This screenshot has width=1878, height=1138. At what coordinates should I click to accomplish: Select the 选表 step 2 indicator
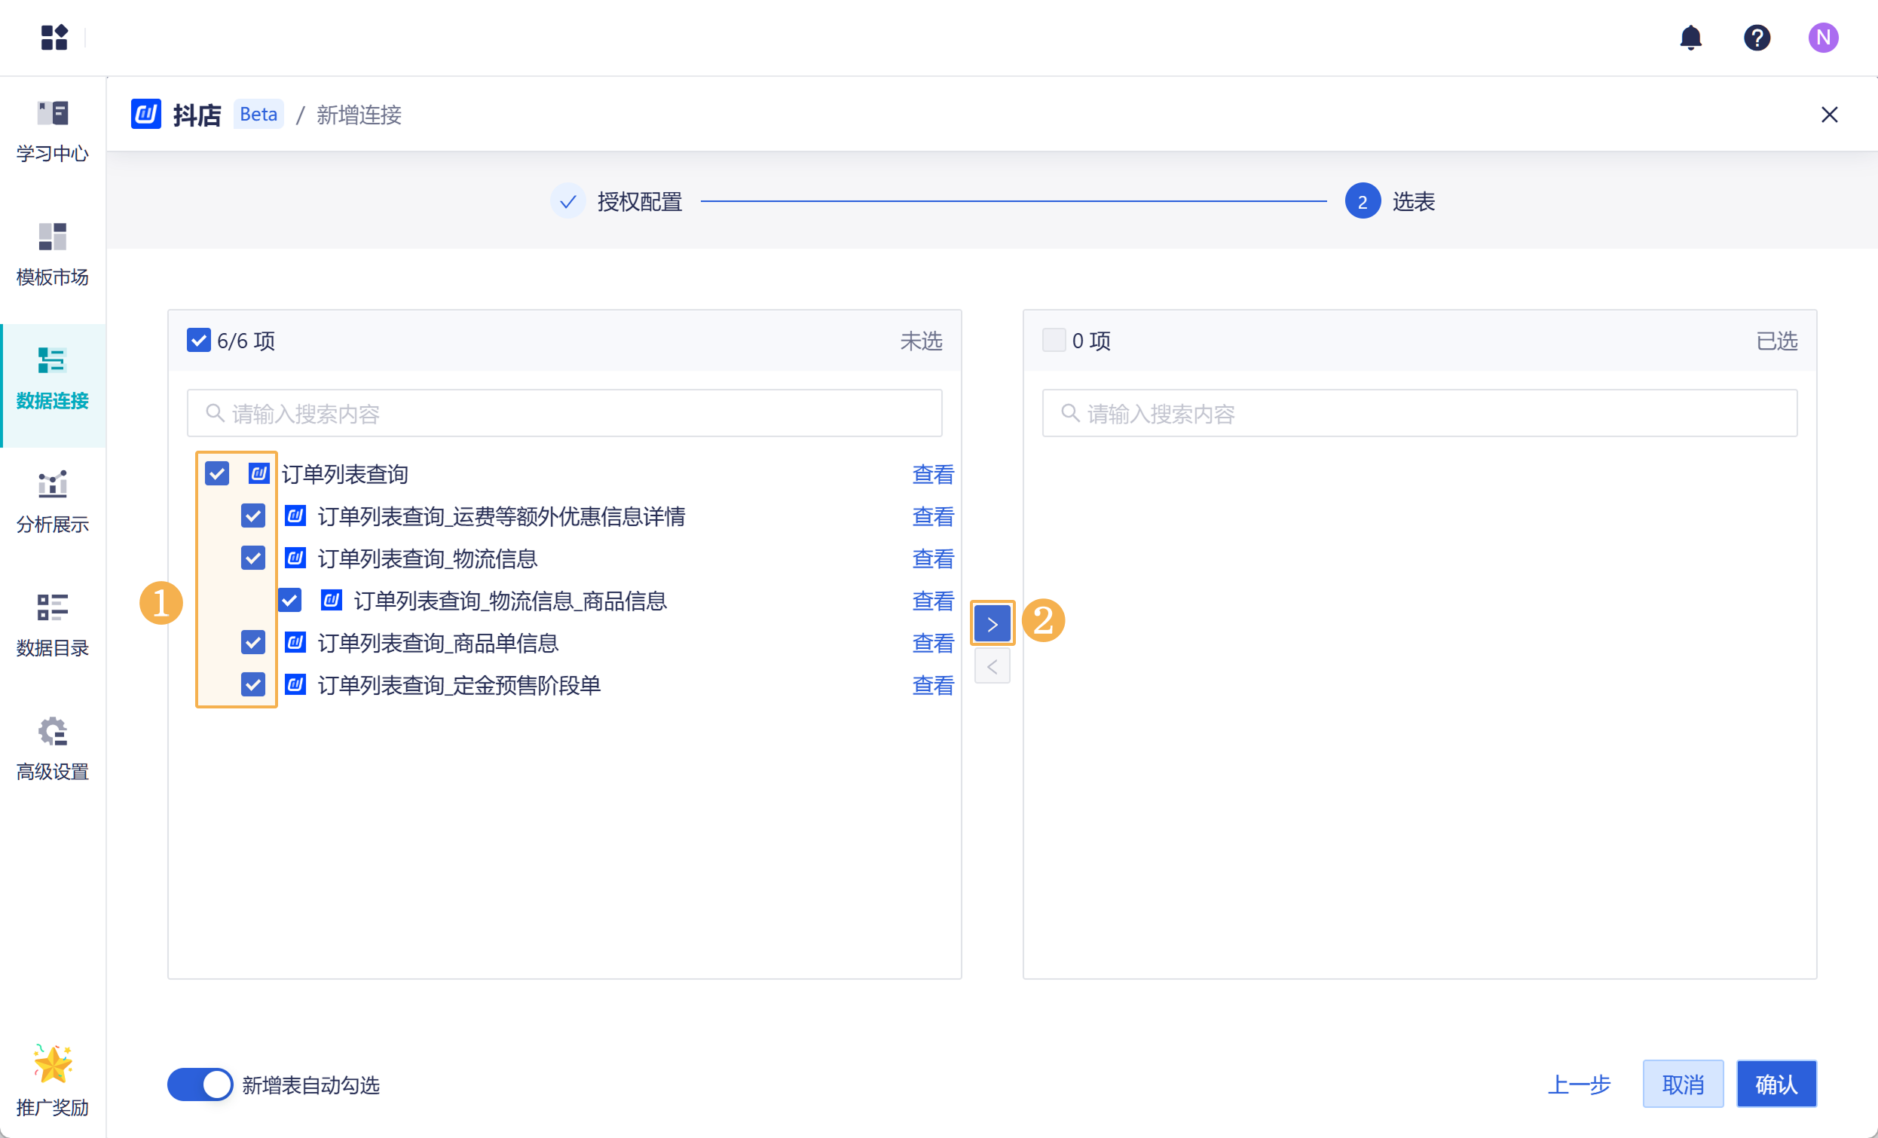pos(1362,201)
